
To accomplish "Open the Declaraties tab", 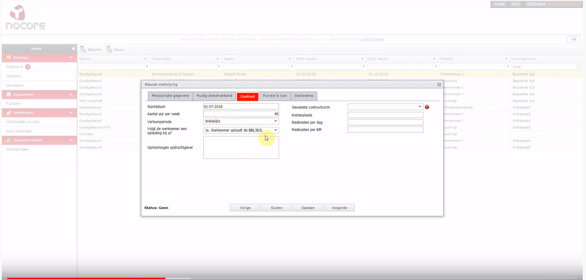I will 304,96.
